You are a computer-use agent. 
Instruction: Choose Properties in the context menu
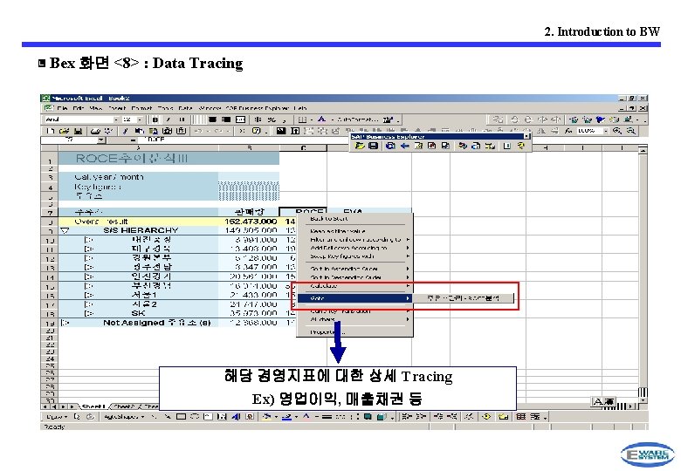coord(354,332)
